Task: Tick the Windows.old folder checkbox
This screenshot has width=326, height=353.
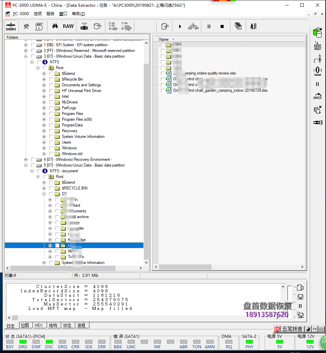Action: pyautogui.click(x=52, y=154)
